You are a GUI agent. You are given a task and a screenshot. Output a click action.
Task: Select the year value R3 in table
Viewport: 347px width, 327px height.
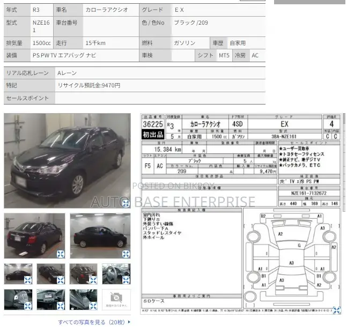pyautogui.click(x=36, y=10)
